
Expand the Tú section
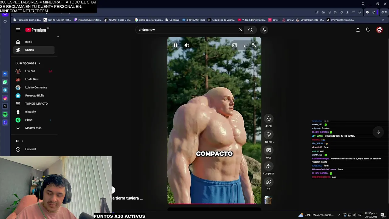[x=19, y=141]
